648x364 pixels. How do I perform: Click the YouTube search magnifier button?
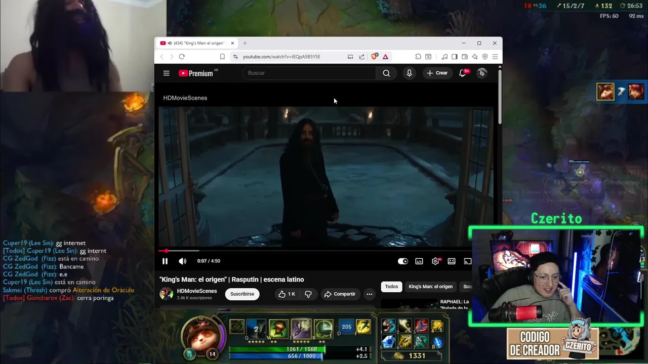pos(386,73)
